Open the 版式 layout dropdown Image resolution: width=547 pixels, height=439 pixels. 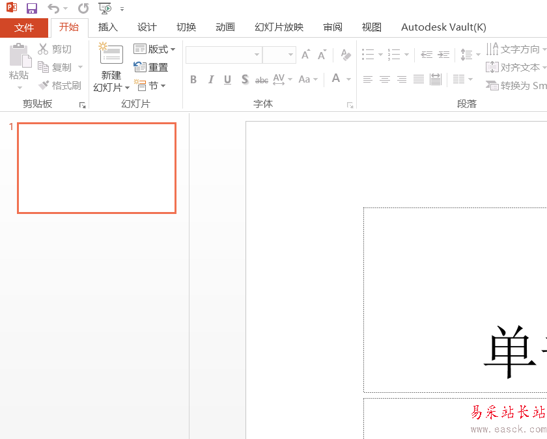point(154,49)
